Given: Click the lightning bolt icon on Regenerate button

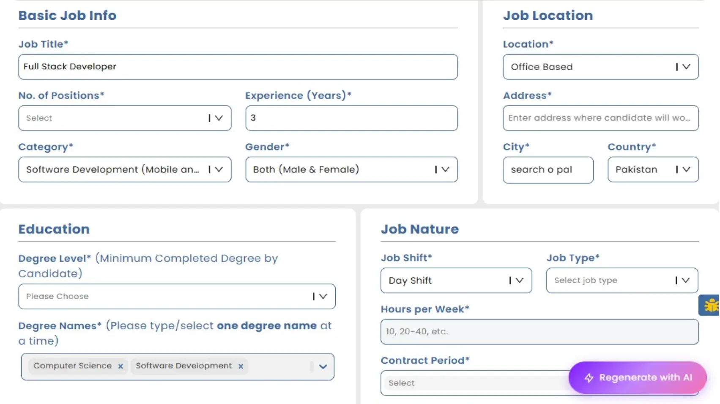Looking at the screenshot, I should point(589,378).
